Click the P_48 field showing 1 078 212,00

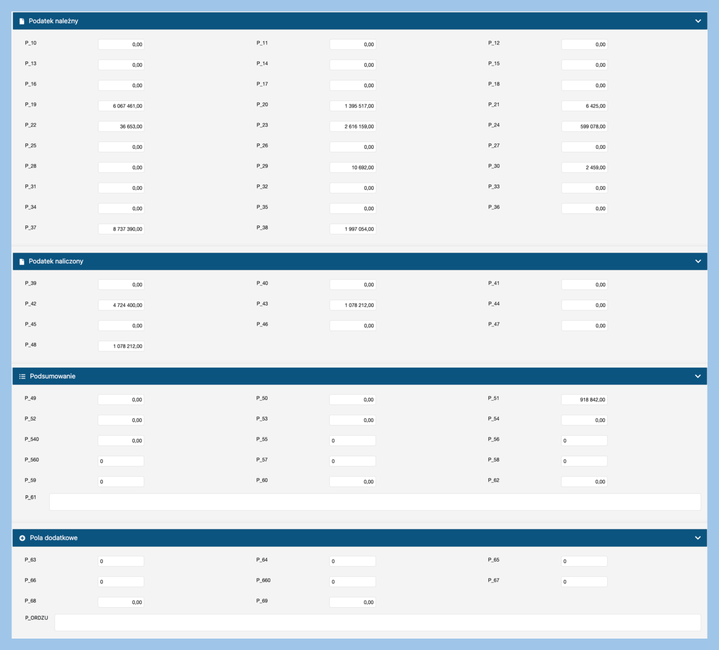point(121,346)
